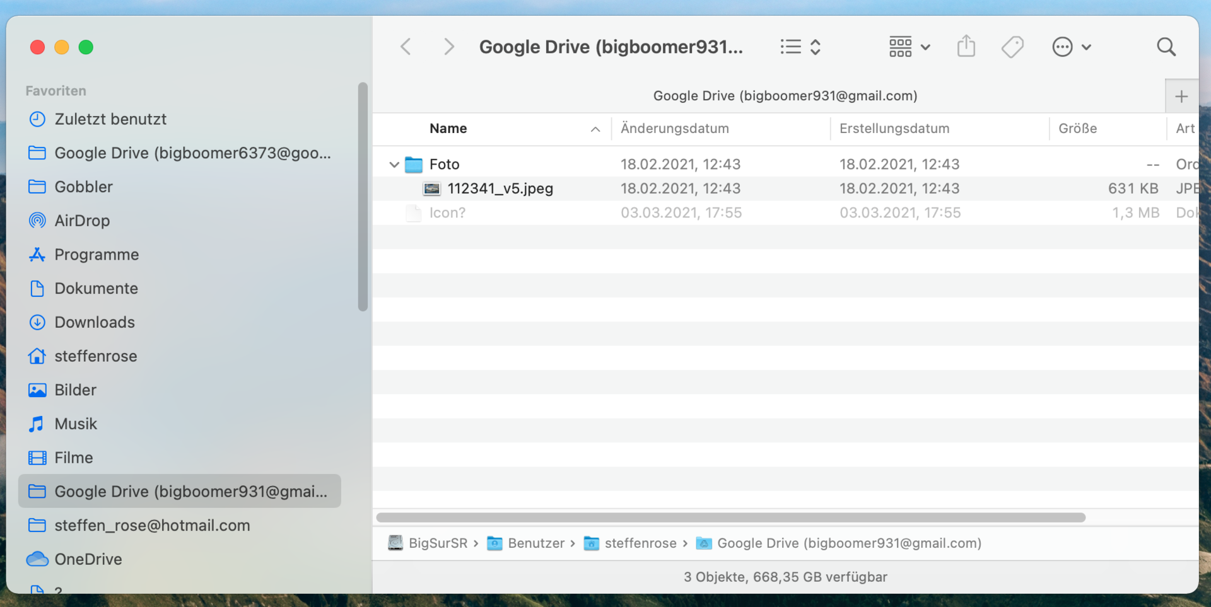Click Google Drive (bigboomer931@gmail.com) in path bar
1211x607 pixels.
[x=839, y=543]
